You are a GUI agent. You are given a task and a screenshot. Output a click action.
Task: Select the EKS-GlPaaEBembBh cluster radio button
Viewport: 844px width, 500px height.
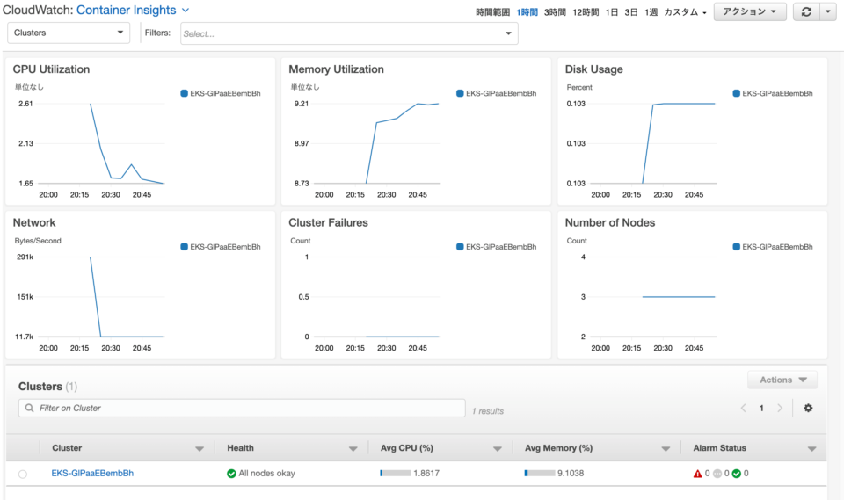(x=23, y=475)
